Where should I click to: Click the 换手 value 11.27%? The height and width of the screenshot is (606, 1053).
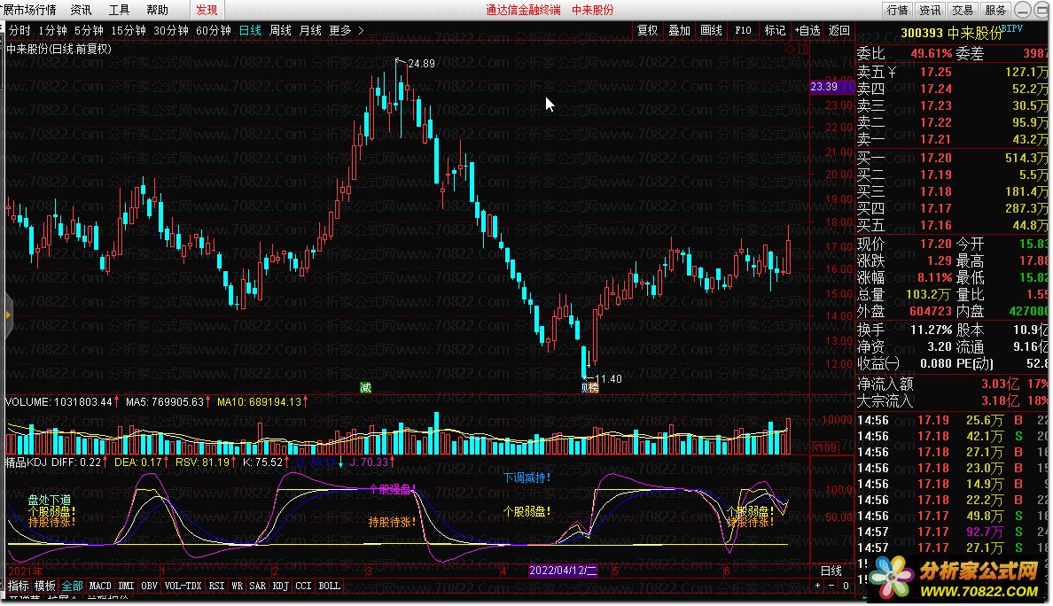pos(931,330)
